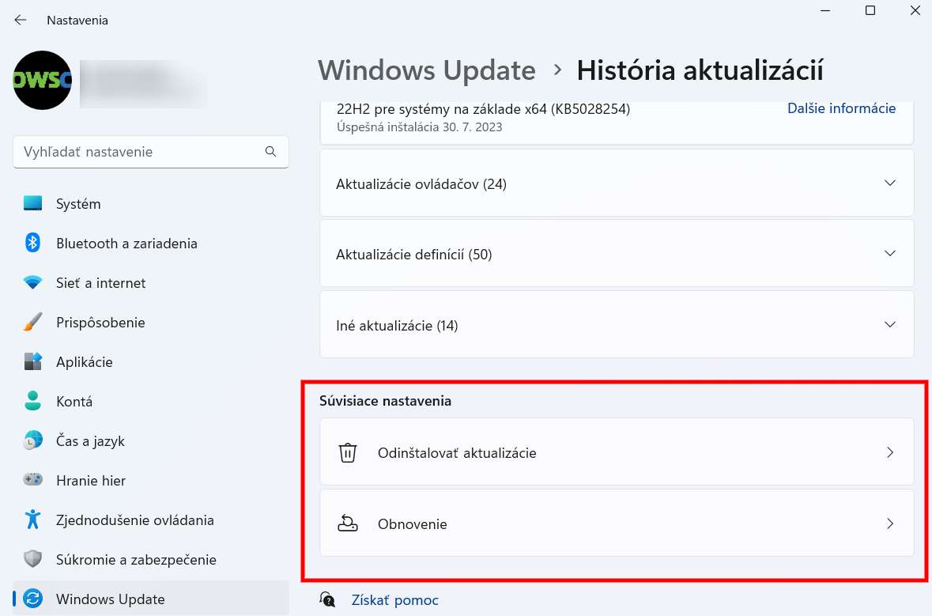Click the Súvisiace nastavenia heading
The width and height of the screenshot is (932, 616).
(x=385, y=401)
